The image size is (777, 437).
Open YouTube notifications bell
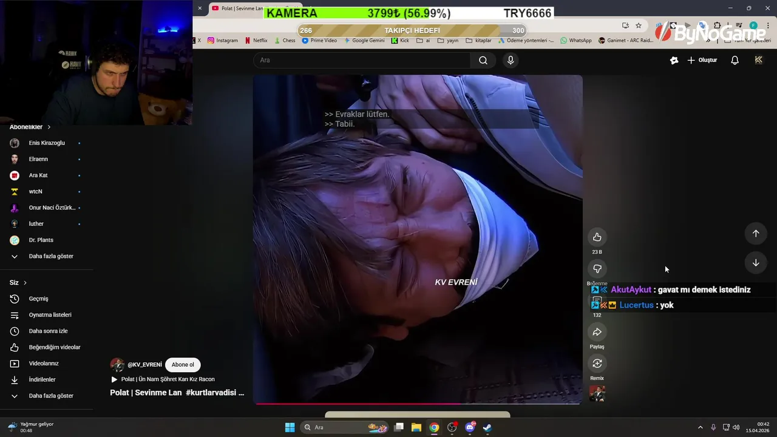click(x=735, y=60)
